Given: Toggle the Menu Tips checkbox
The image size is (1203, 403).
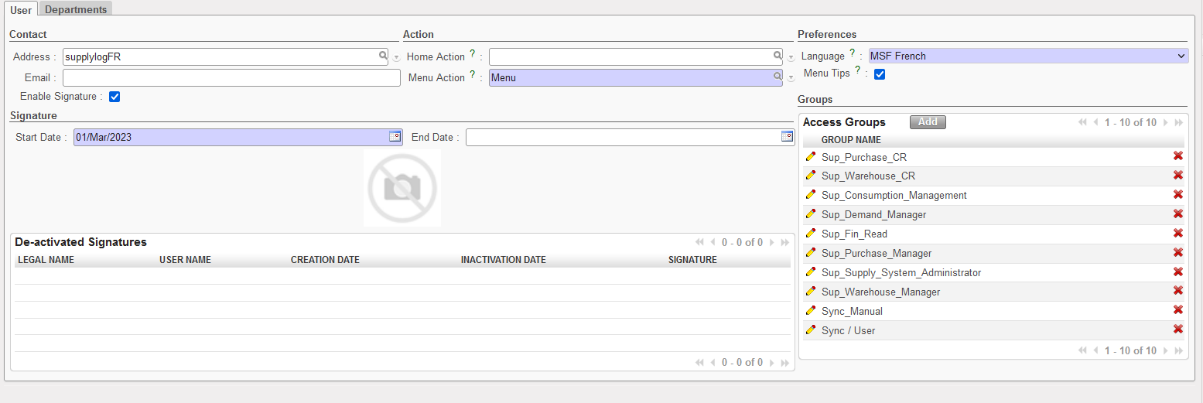Looking at the screenshot, I should 880,74.
